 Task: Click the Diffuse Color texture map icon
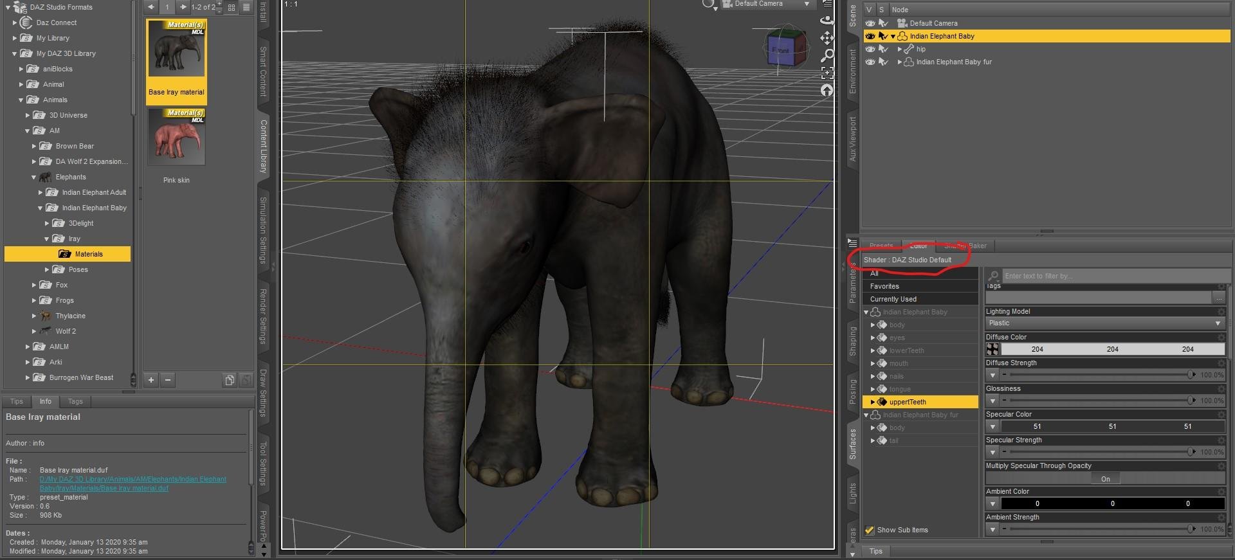[x=993, y=349]
